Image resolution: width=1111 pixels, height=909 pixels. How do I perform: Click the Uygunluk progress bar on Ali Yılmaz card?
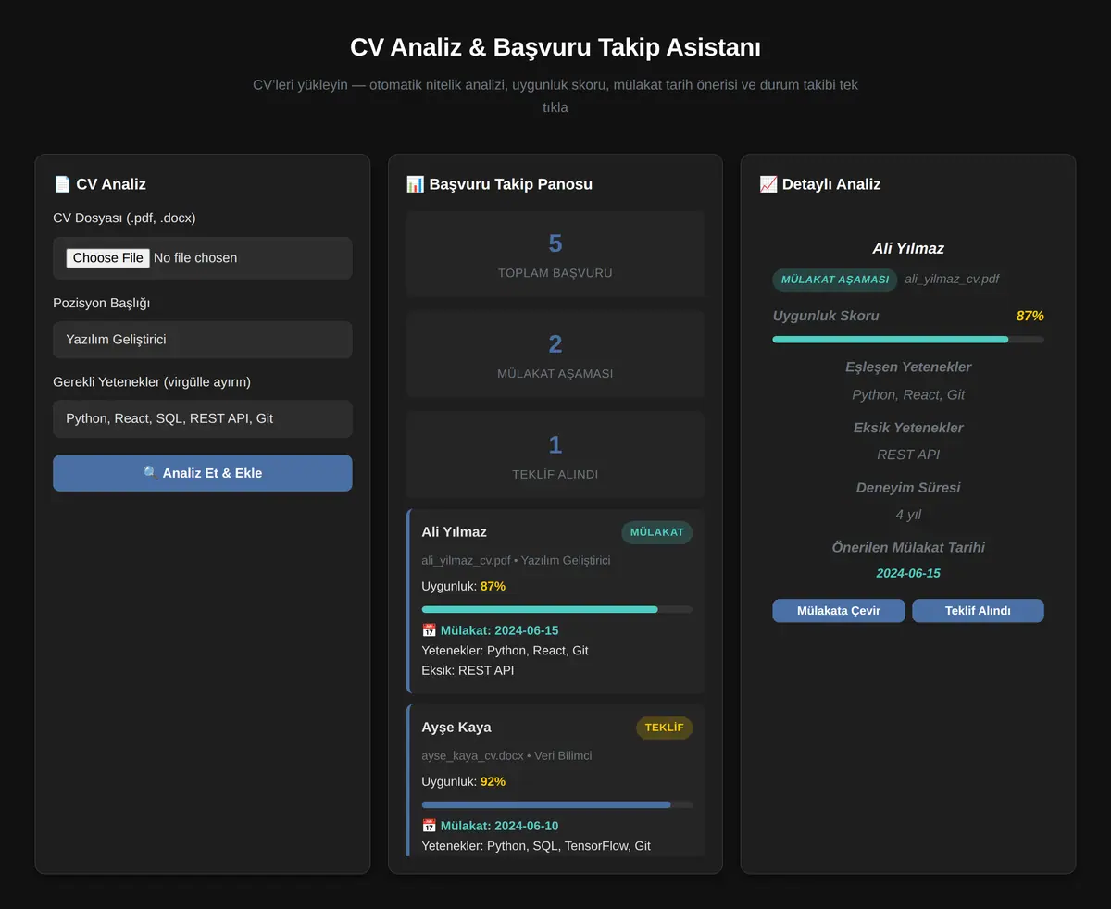[556, 609]
